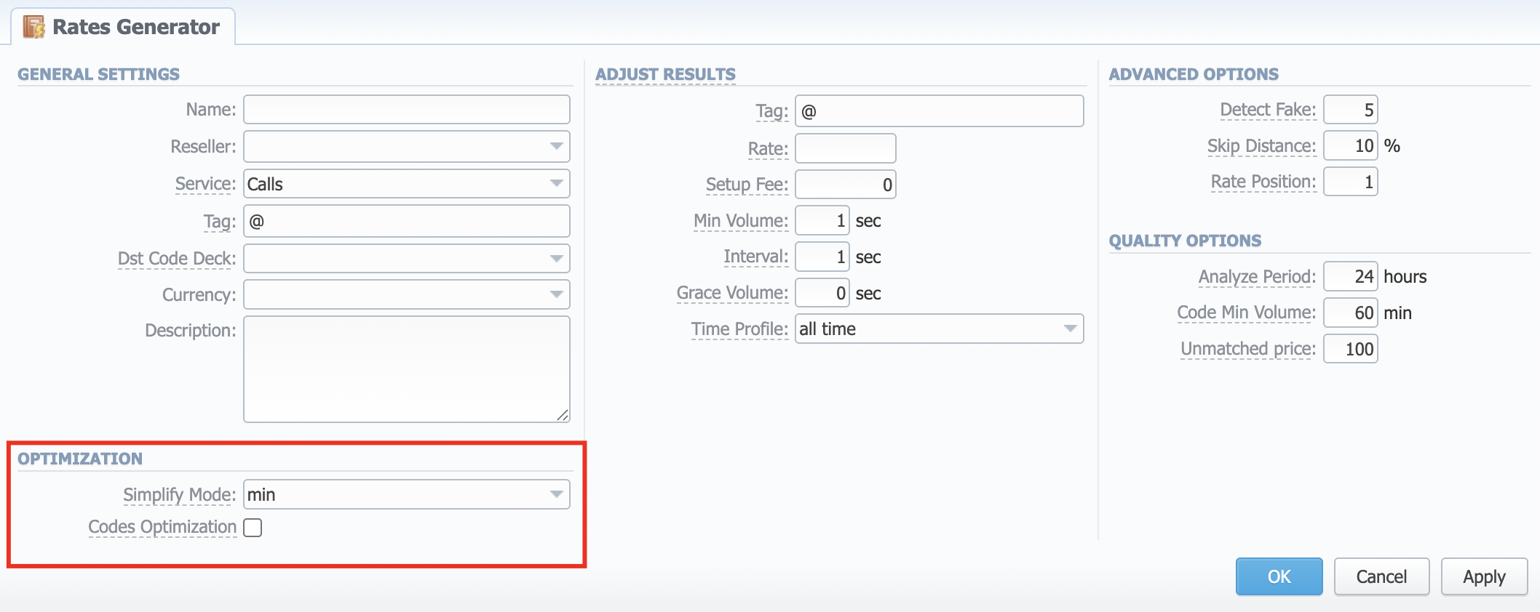
Task: Click the Setup Fee field
Action: coord(845,185)
